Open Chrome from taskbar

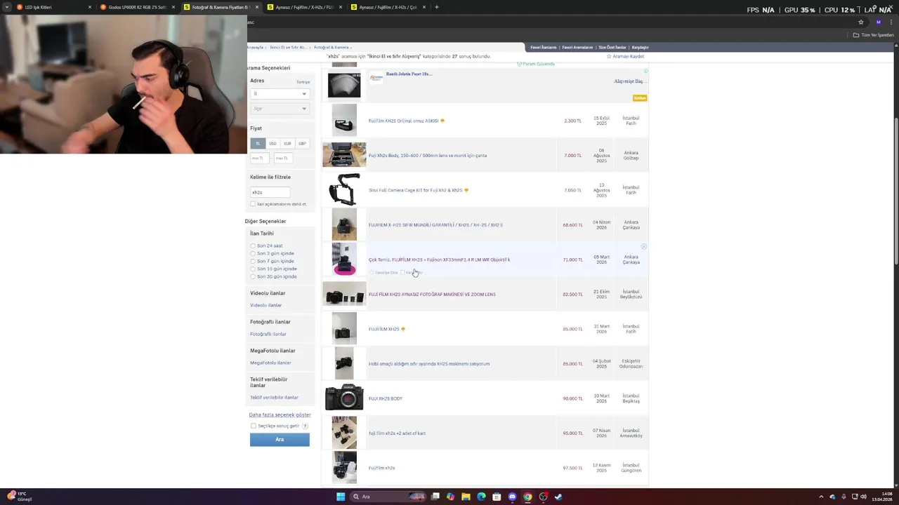coord(527,497)
